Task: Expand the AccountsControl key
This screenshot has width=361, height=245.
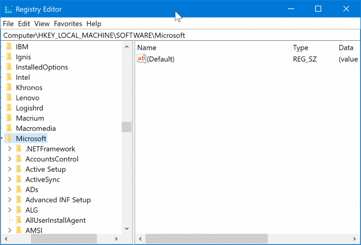Action: [x=10, y=159]
